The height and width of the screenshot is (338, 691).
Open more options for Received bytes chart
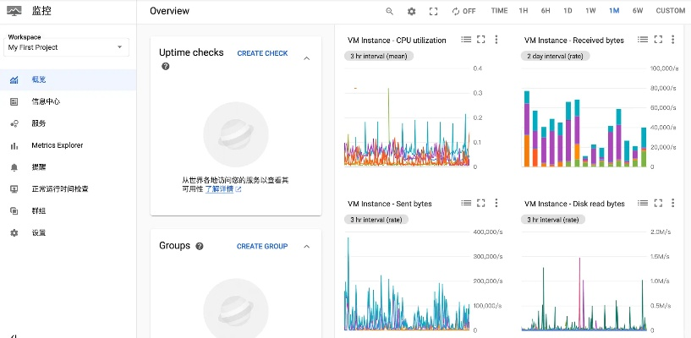coord(673,40)
